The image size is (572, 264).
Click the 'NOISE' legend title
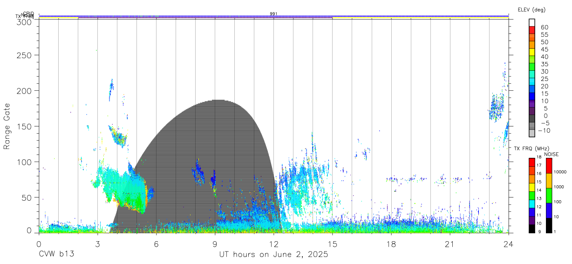551,154
